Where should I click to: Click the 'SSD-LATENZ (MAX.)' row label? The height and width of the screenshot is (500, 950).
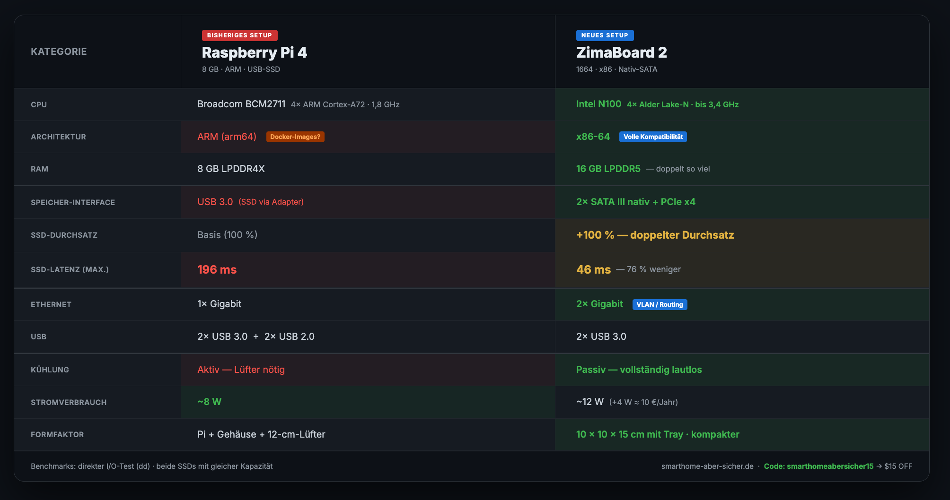(x=70, y=270)
